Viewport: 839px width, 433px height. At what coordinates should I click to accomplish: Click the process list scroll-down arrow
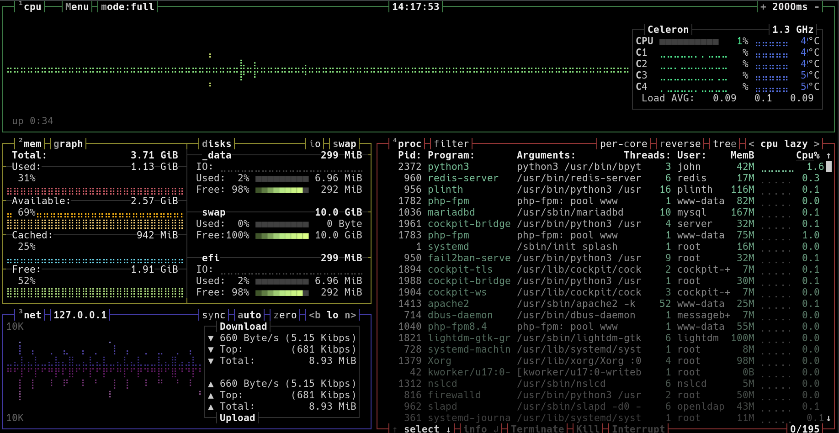click(x=828, y=417)
